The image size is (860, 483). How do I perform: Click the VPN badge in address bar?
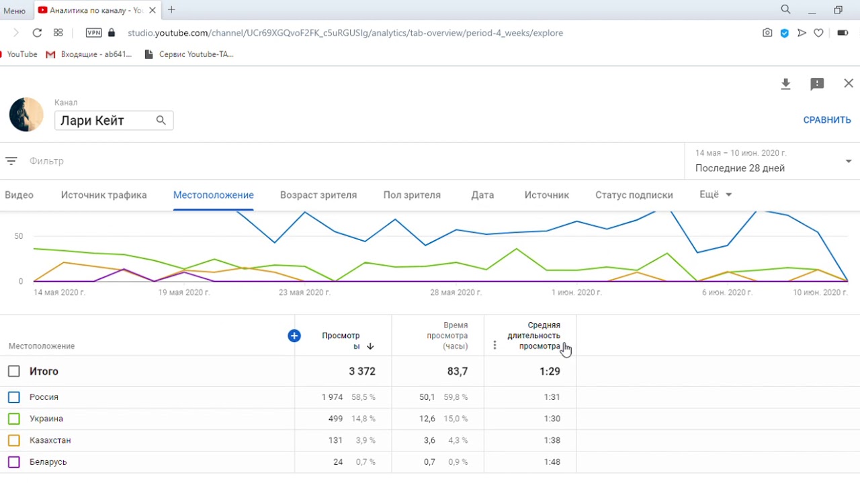(x=93, y=33)
